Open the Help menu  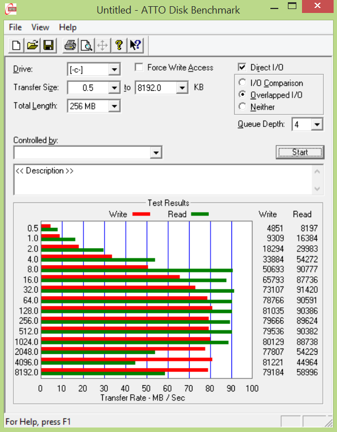[x=68, y=27]
